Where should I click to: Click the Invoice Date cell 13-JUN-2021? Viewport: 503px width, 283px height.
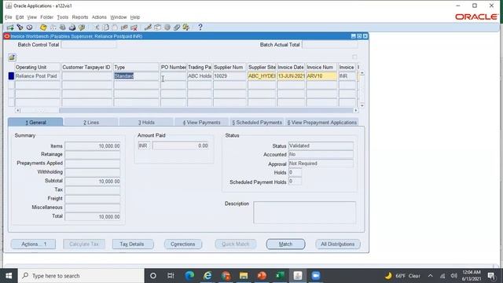tap(291, 76)
